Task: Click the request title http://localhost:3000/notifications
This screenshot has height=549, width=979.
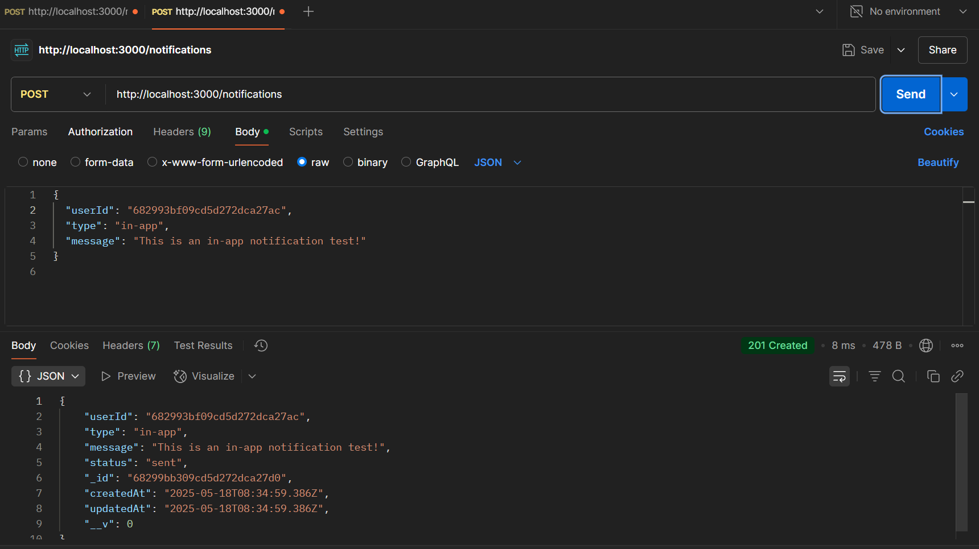Action: [x=125, y=50]
